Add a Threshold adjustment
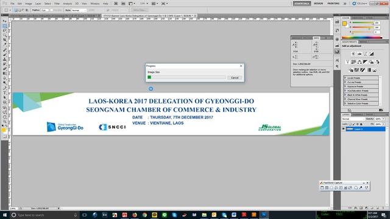This screenshot has height=219, width=390. (x=363, y=70)
